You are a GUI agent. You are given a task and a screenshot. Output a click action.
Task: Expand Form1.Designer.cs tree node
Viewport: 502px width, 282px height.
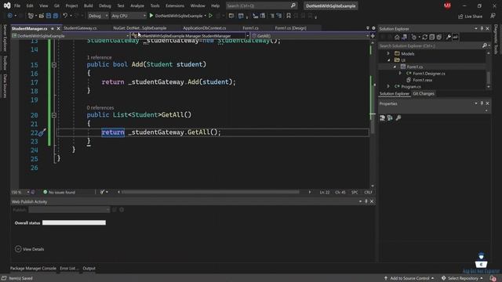400,74
